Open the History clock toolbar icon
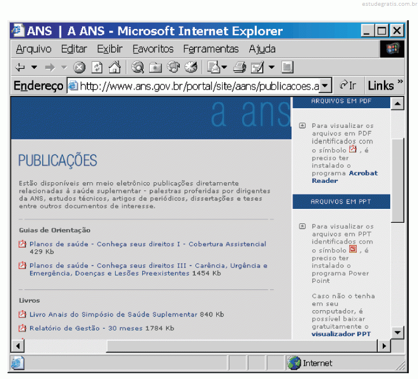Image resolution: width=418 pixels, height=379 pixels. point(191,67)
